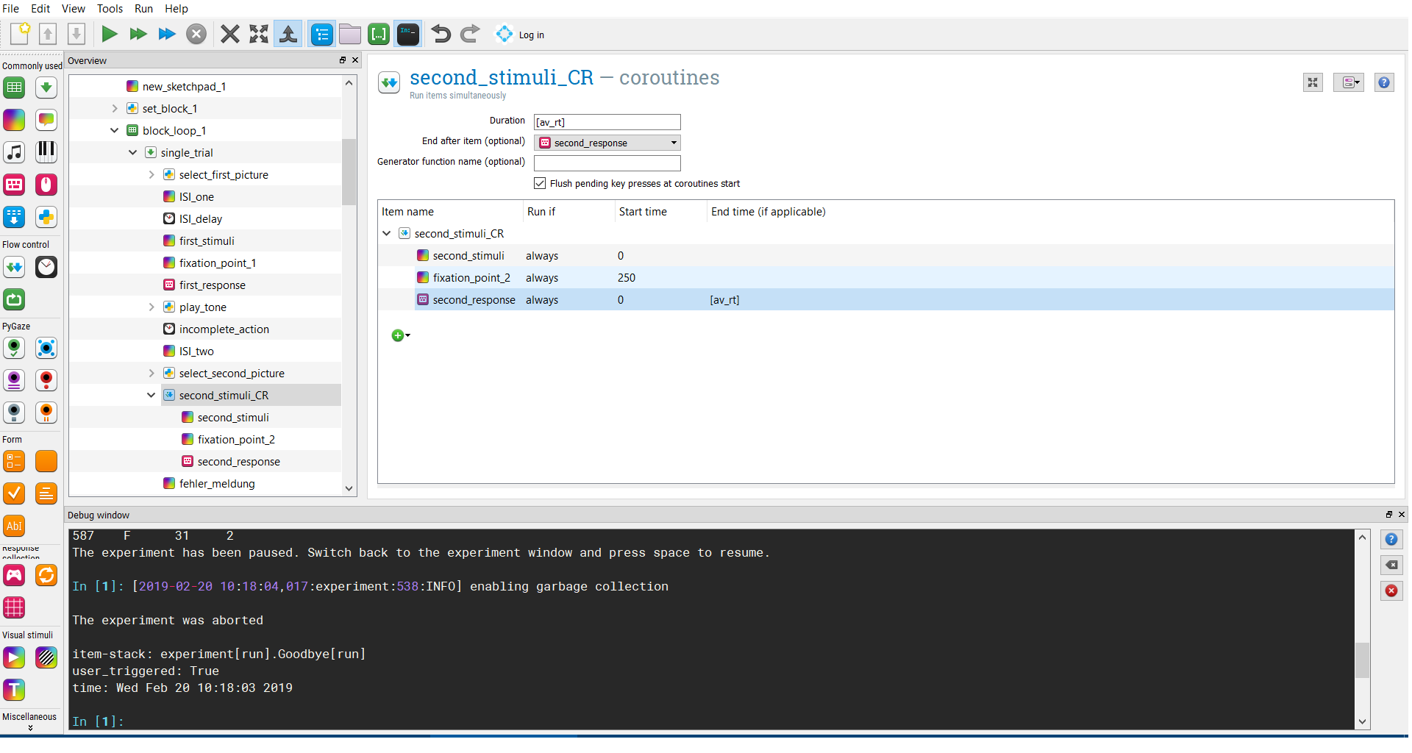Open the File menu
Image resolution: width=1412 pixels, height=753 pixels.
point(11,9)
